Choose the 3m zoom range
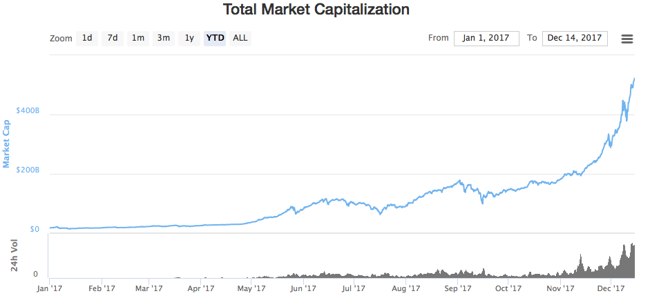 click(164, 38)
